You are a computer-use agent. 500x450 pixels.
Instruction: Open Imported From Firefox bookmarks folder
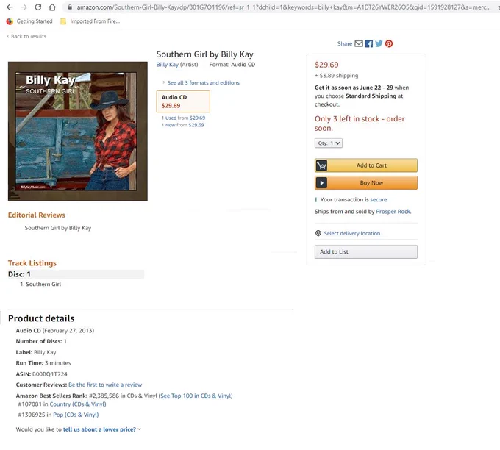90,21
